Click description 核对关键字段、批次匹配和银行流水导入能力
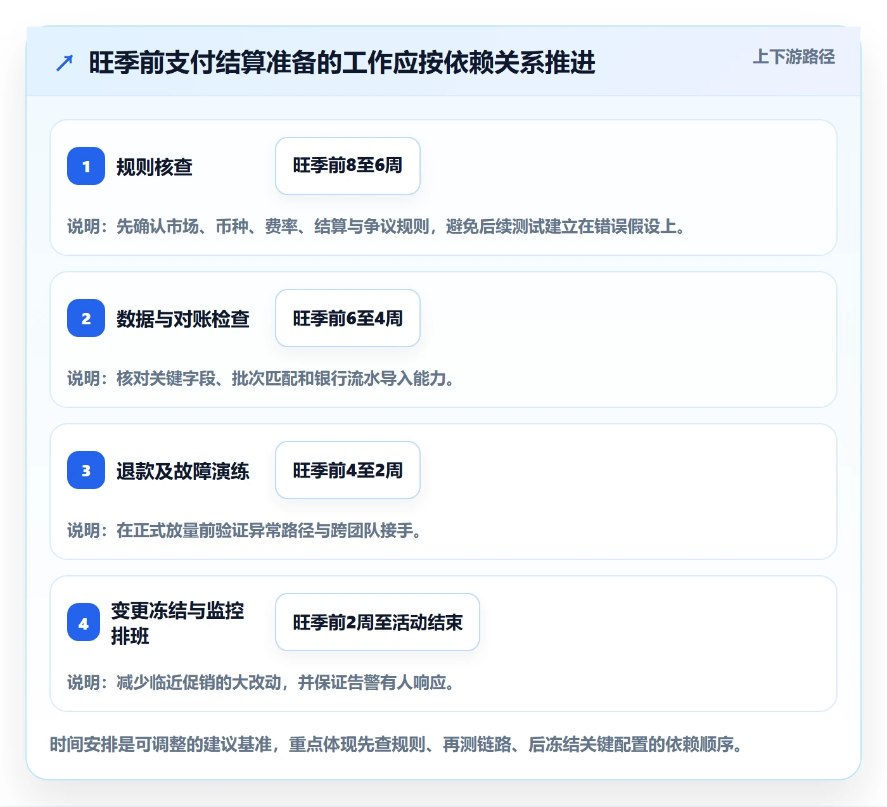The height and width of the screenshot is (807, 887). pos(261,378)
